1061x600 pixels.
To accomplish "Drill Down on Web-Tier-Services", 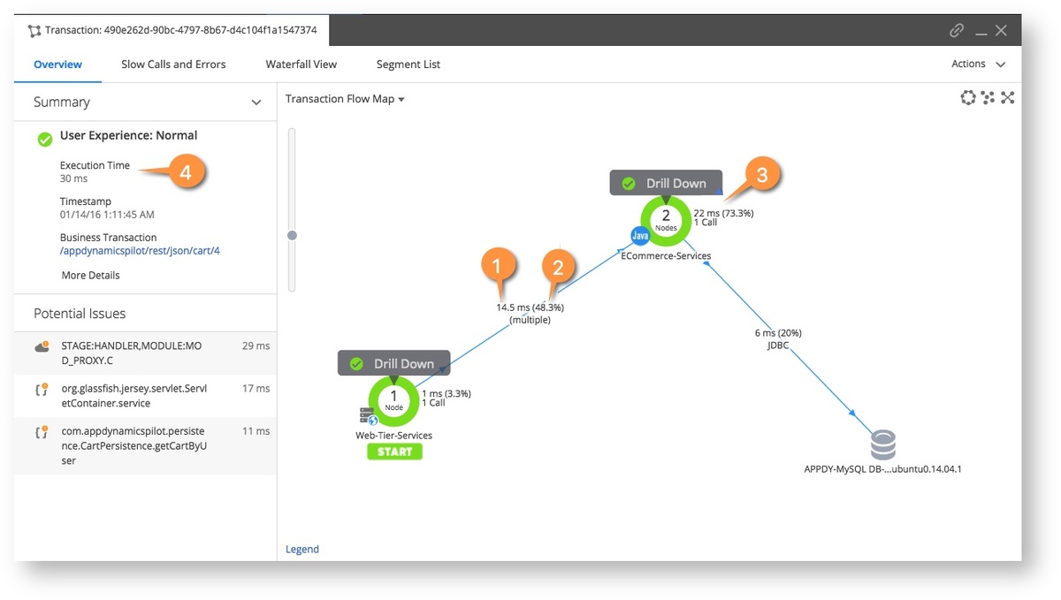I will point(394,363).
